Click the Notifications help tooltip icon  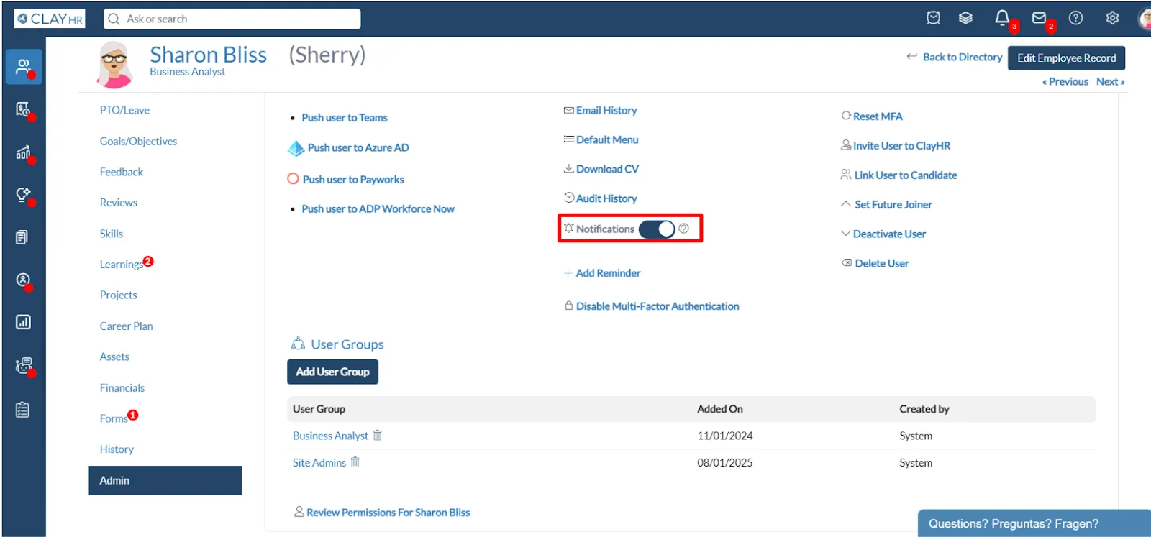[683, 228]
